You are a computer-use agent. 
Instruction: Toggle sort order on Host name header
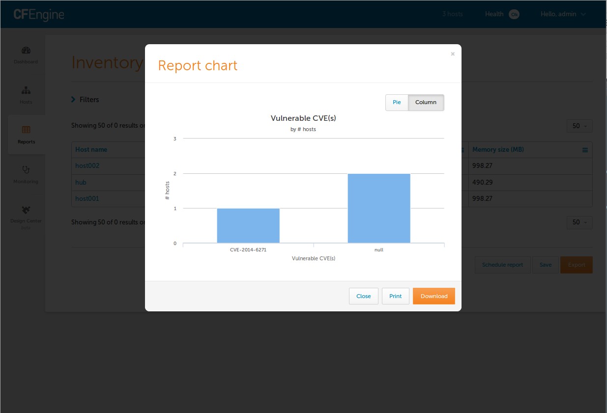[91, 150]
